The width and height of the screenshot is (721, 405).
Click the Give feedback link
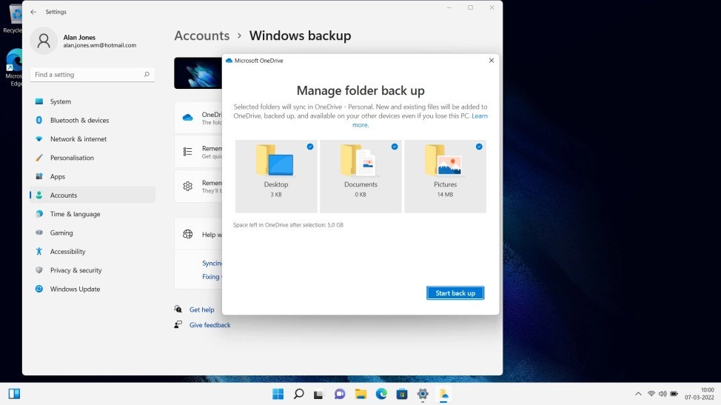pyautogui.click(x=209, y=325)
